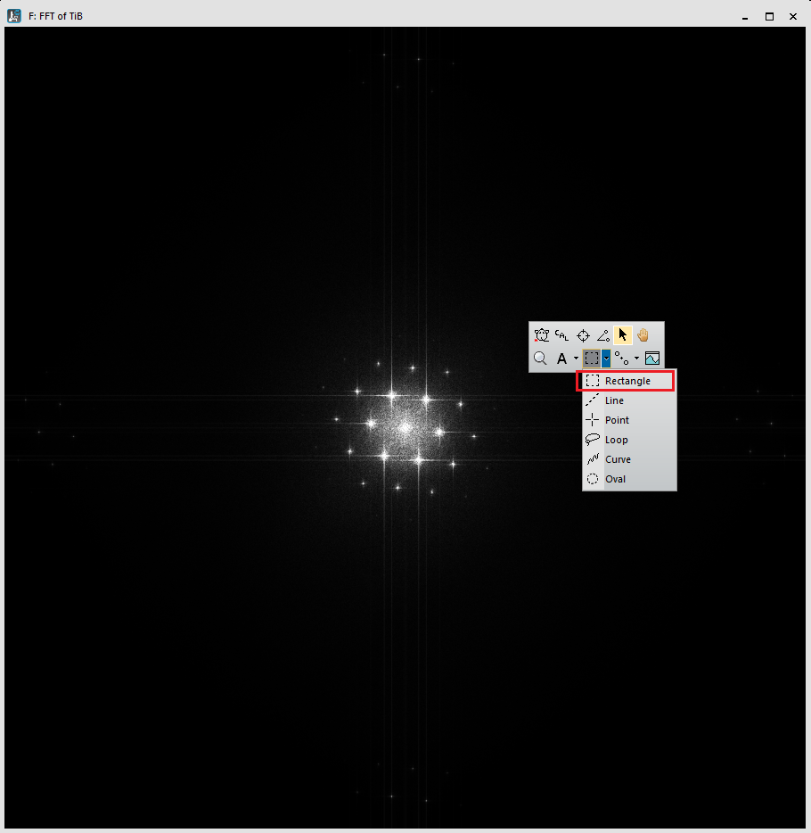
Task: Click the application icon in title bar
Action: click(x=13, y=16)
